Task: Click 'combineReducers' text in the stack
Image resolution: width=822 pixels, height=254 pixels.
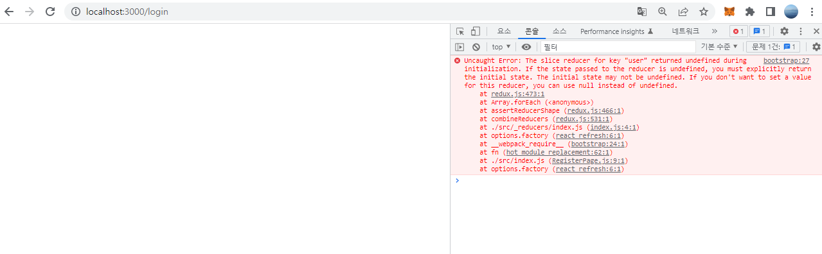Action: tap(519, 119)
